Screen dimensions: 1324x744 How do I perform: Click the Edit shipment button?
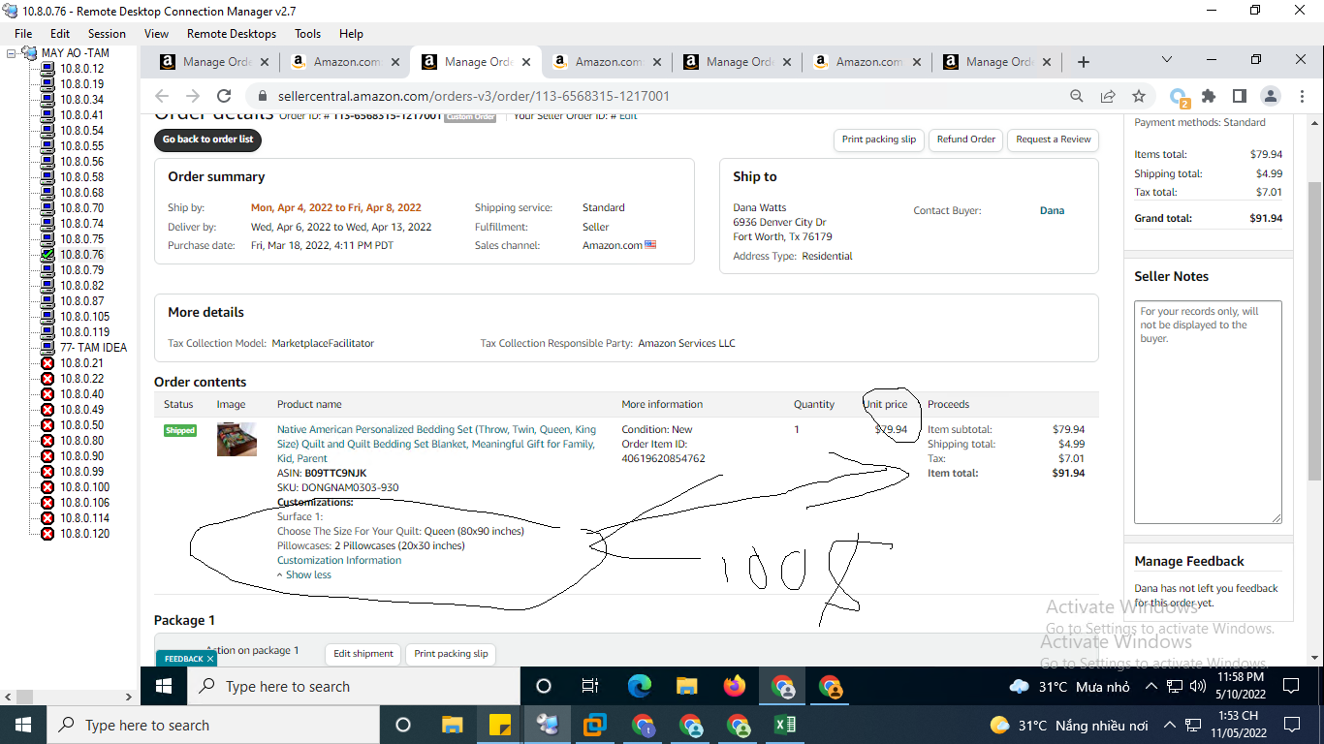(x=363, y=654)
